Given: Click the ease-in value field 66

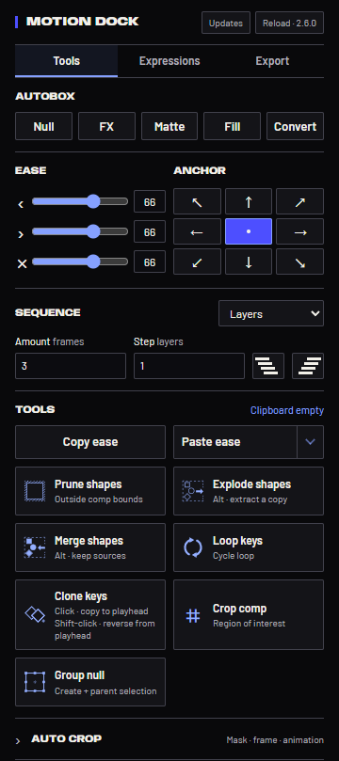Looking at the screenshot, I should point(150,202).
